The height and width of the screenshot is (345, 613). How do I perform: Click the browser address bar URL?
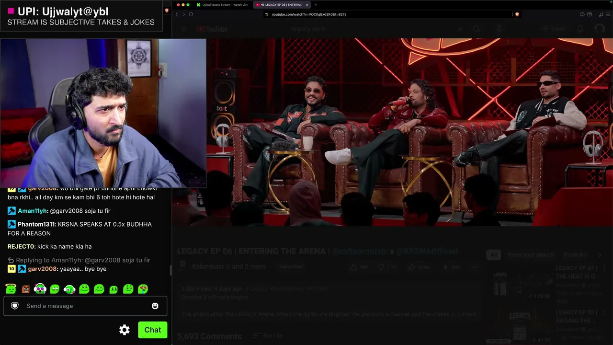pos(309,14)
